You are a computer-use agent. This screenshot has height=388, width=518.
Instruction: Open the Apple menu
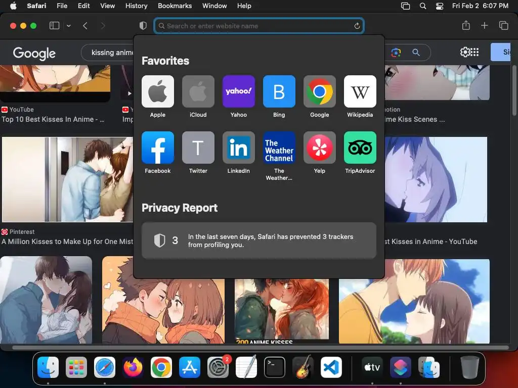[x=13, y=6]
